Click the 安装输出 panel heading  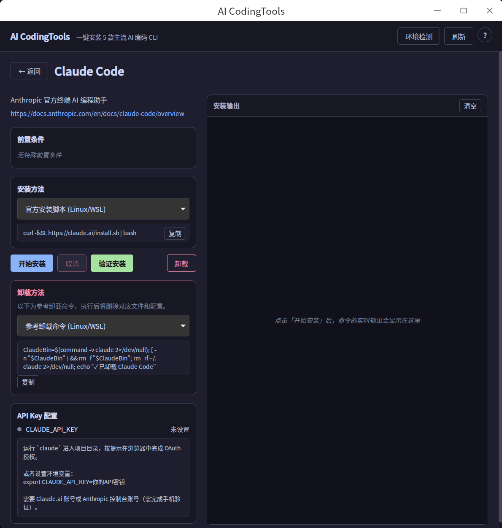coord(227,106)
